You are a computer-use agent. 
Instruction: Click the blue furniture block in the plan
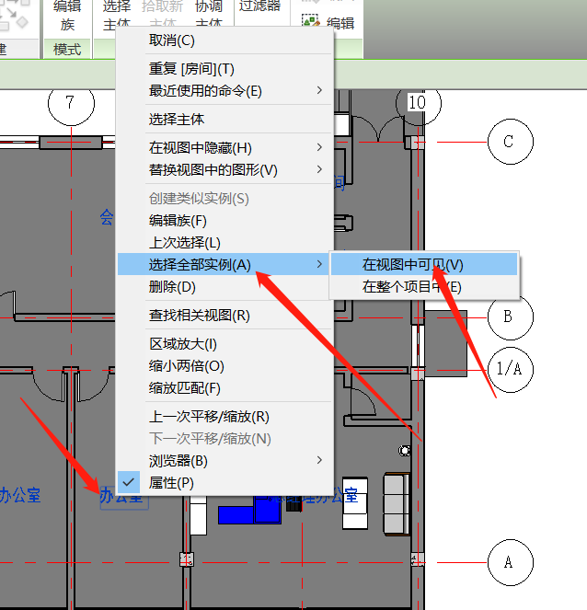[250, 511]
